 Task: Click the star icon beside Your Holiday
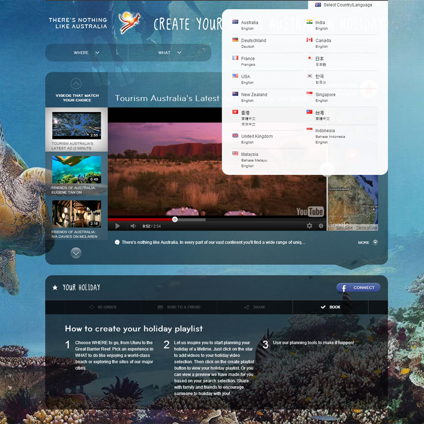55,287
